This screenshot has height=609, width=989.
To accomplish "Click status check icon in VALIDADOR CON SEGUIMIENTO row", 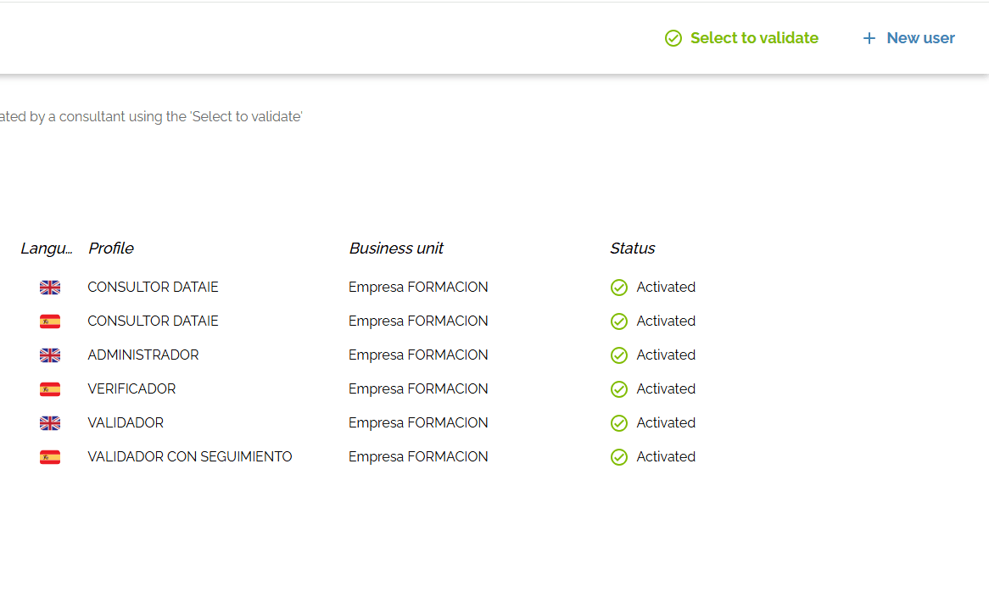I will (619, 457).
